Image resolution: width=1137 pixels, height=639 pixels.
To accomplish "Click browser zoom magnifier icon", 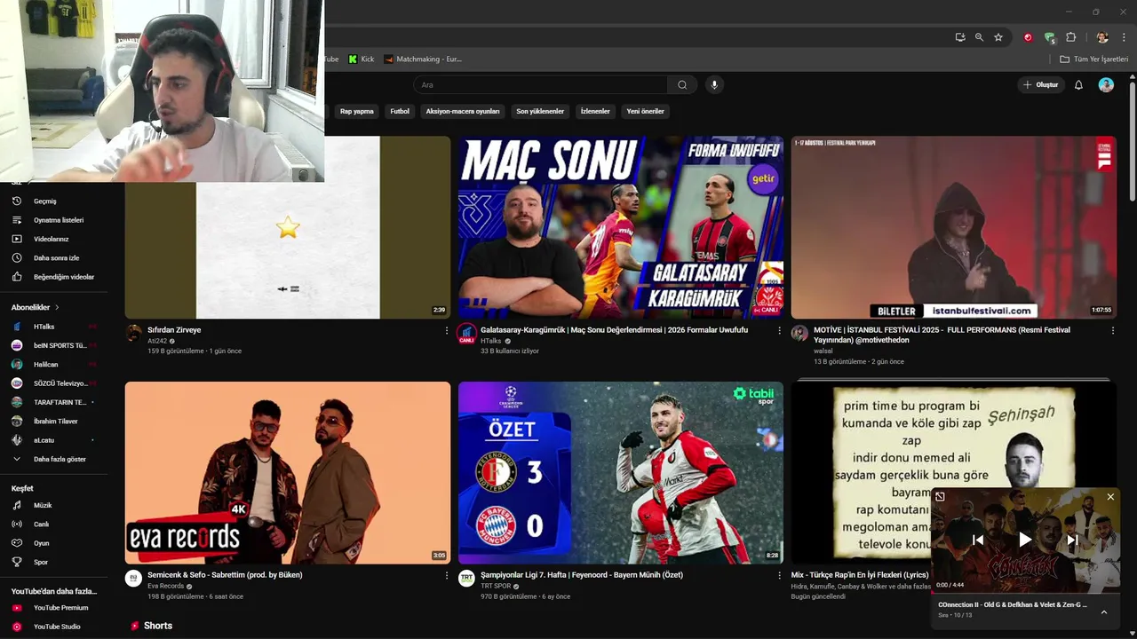I will pyautogui.click(x=979, y=37).
